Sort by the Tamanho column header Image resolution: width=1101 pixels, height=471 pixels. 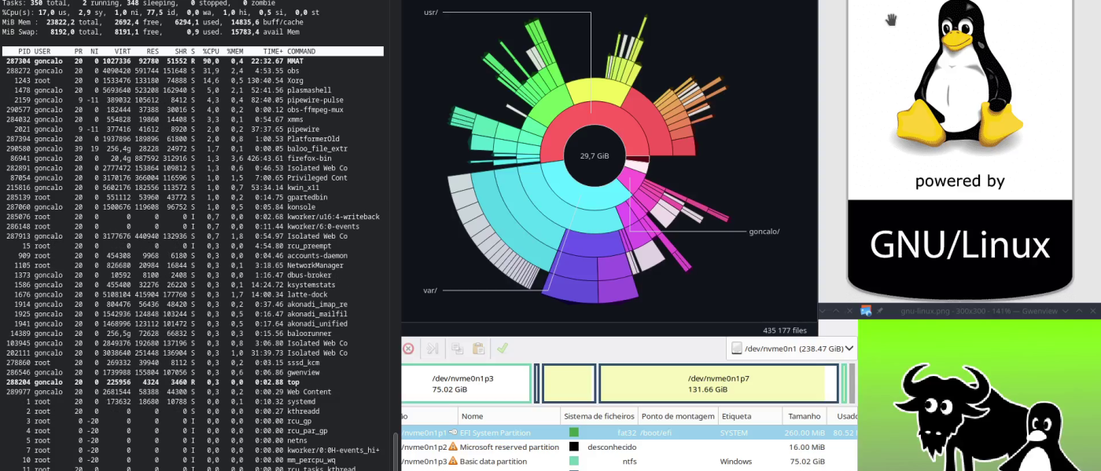coord(805,416)
